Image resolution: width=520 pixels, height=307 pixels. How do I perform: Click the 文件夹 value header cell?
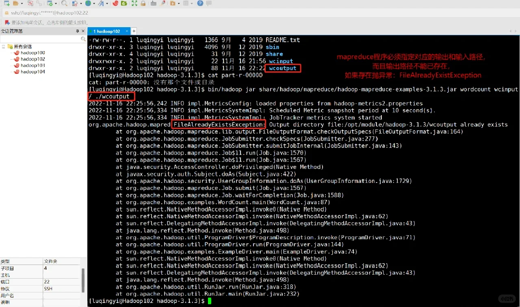pos(62,262)
